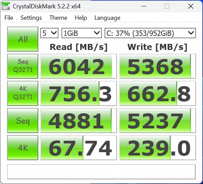Viewport: 203px width, 184px height.
Task: Click the 4K Q32T1 read result 756.3
Action: point(79,93)
